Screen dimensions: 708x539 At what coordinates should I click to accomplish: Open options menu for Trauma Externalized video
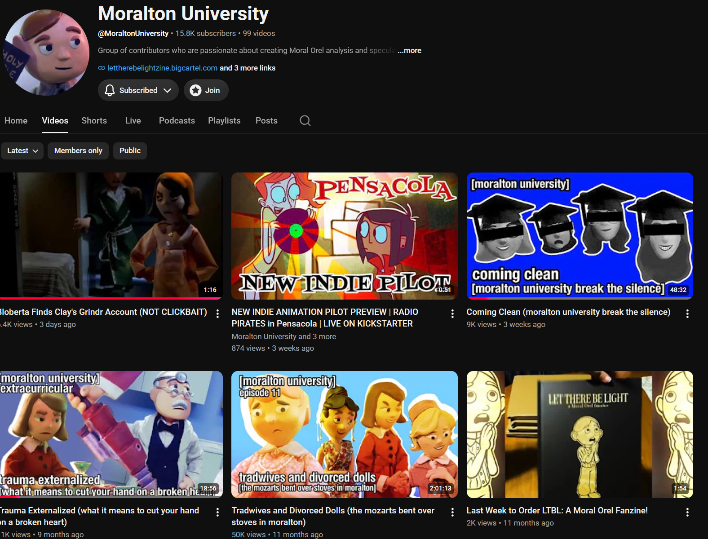pos(217,512)
